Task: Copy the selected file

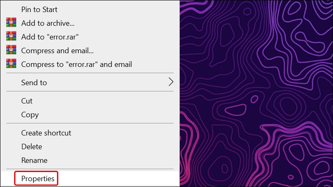Action: tap(30, 114)
